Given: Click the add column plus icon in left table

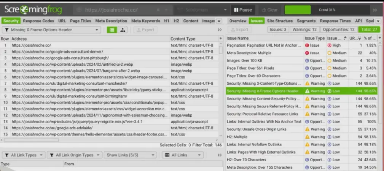Looking at the screenshot, I should pyautogui.click(x=221, y=39).
